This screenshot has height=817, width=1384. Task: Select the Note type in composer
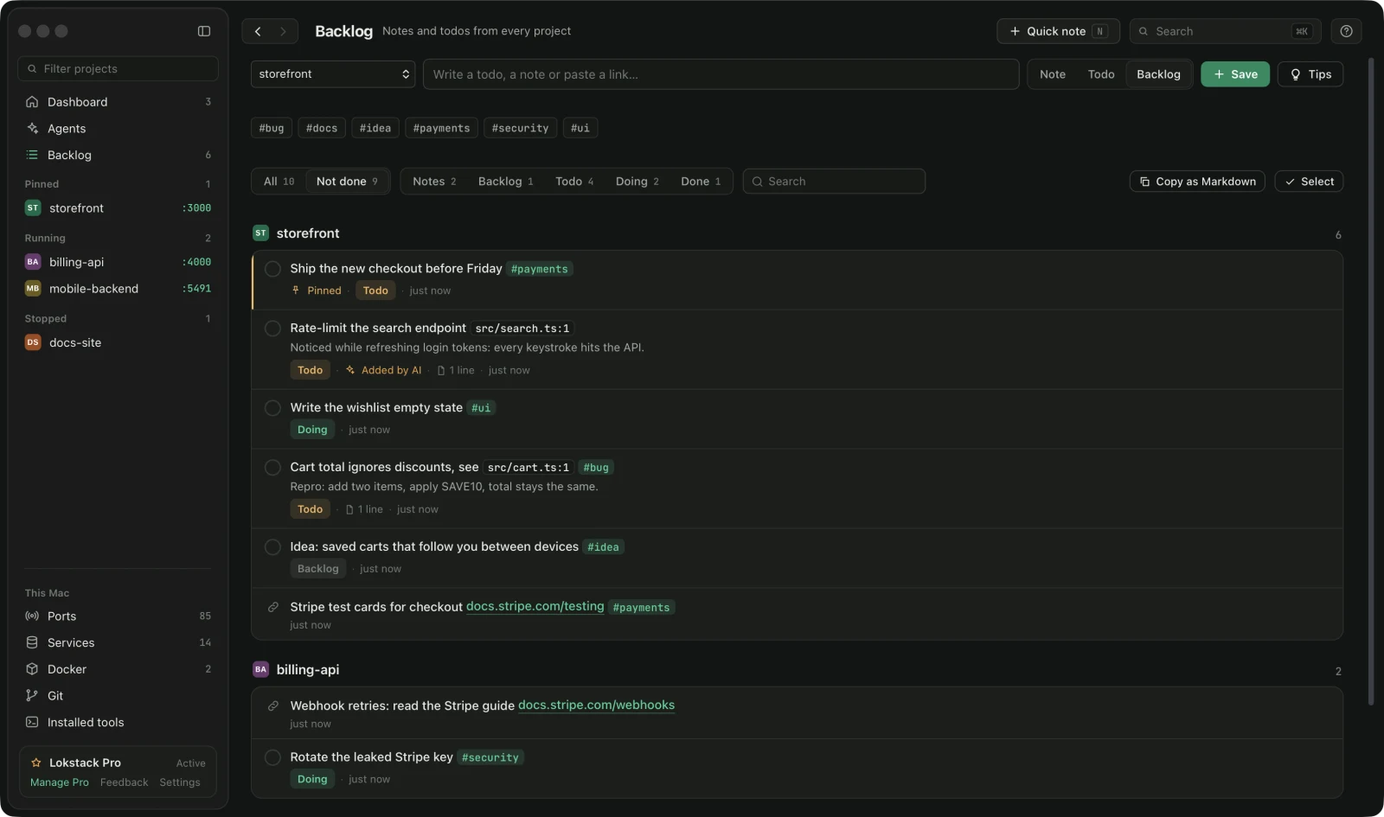[1052, 74]
